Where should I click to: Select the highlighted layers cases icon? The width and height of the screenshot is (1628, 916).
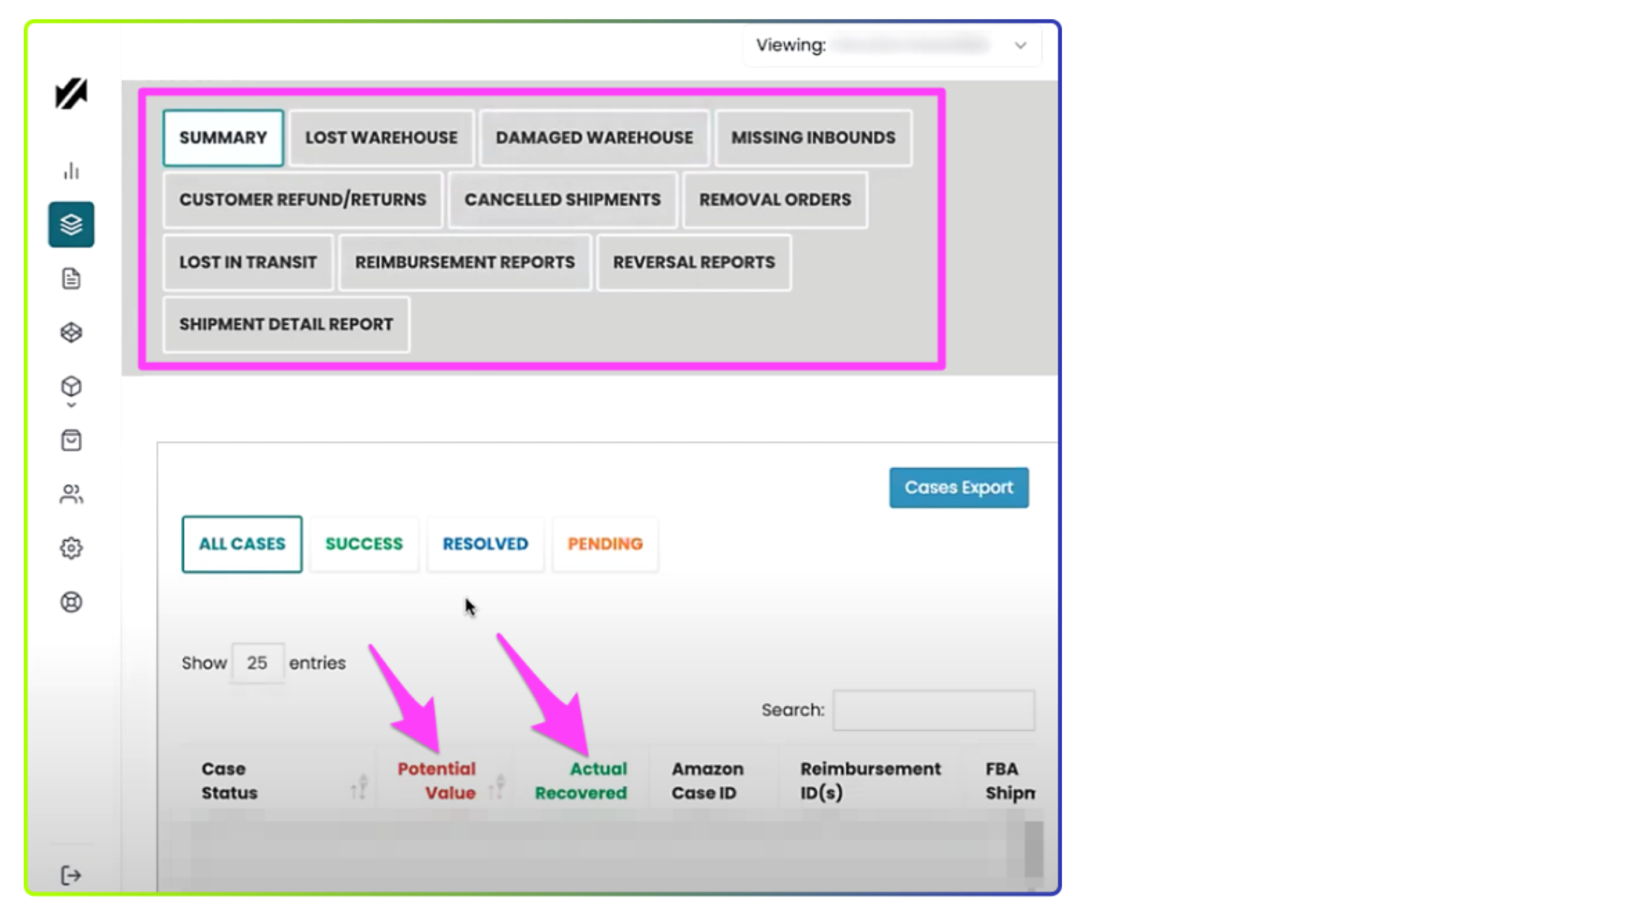[70, 225]
